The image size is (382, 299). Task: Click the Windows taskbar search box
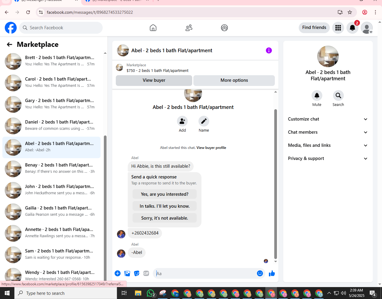click(x=66, y=293)
